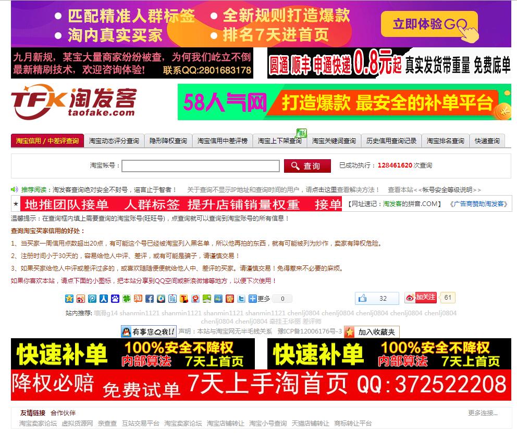The width and height of the screenshot is (517, 448).
Task: Open 亲查查 friend link
Action: (x=107, y=424)
